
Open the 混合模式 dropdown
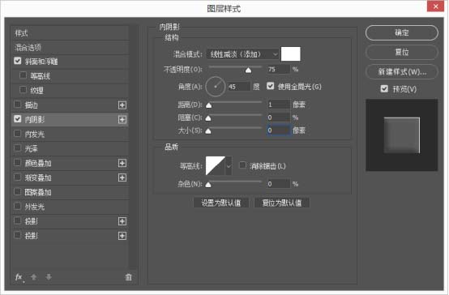[x=242, y=53]
